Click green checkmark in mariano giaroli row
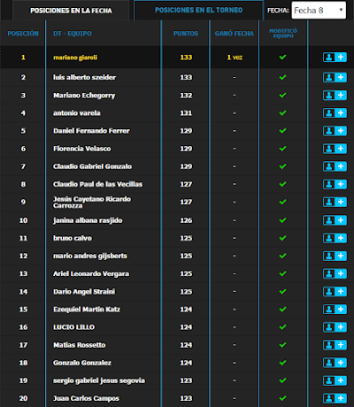Image resolution: width=354 pixels, height=407 pixels. coord(282,58)
